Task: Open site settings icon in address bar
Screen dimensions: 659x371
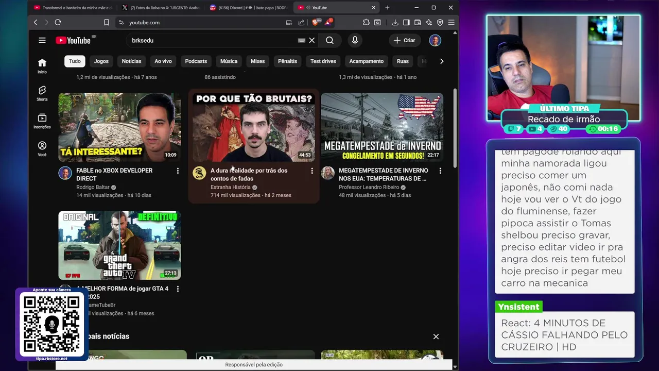Action: [x=121, y=22]
